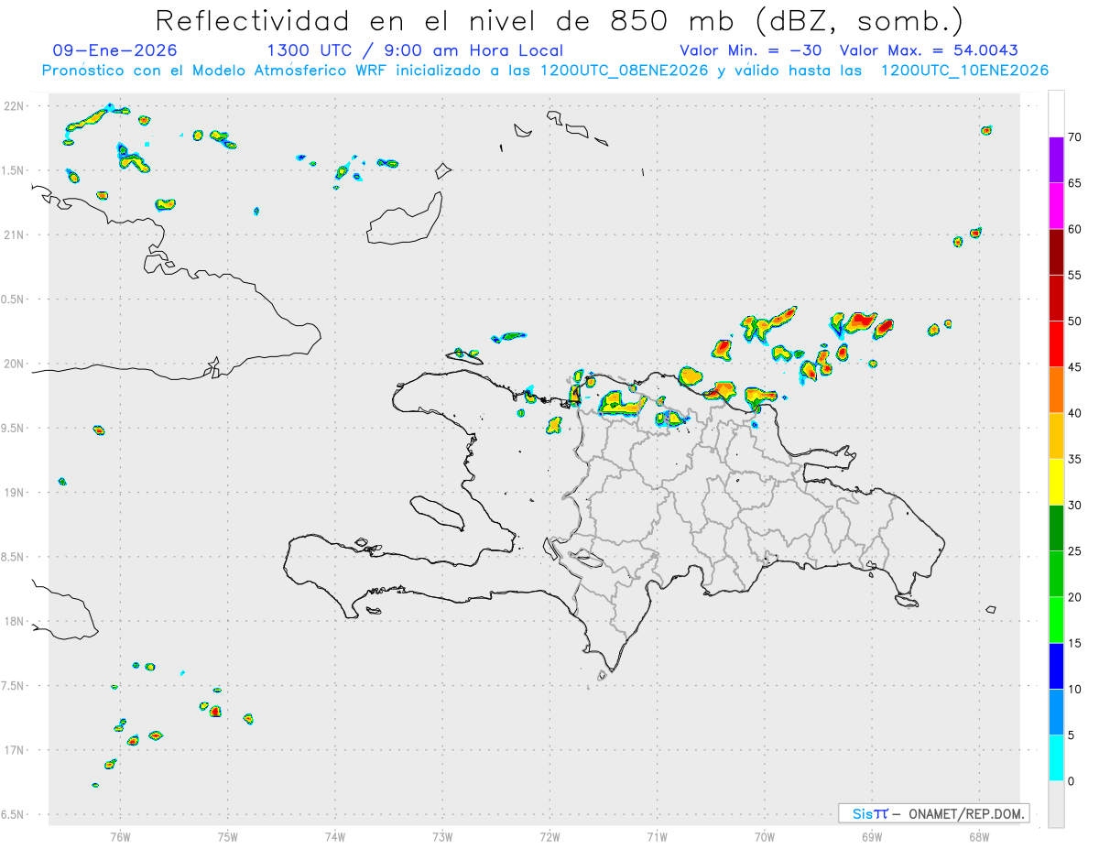This screenshot has width=1099, height=849.
Task: Click the dark green 25–30 dBZ colorbar segment
Action: tap(1056, 528)
